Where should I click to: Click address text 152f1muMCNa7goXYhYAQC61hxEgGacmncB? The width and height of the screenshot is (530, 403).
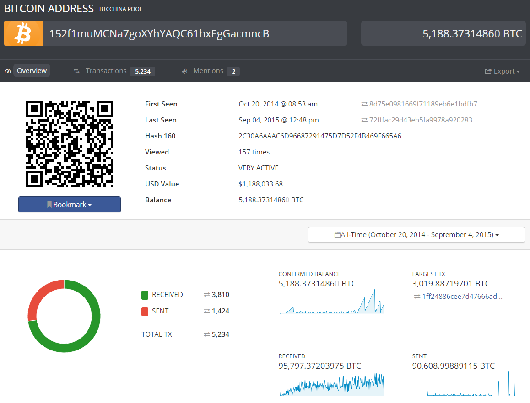[x=159, y=34]
